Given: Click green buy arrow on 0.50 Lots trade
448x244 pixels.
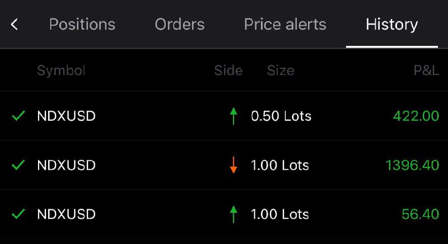Looking at the screenshot, I should [x=234, y=116].
